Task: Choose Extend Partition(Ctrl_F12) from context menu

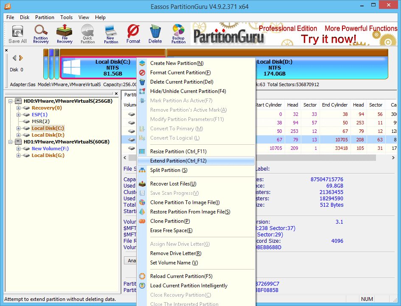Action: (x=196, y=161)
